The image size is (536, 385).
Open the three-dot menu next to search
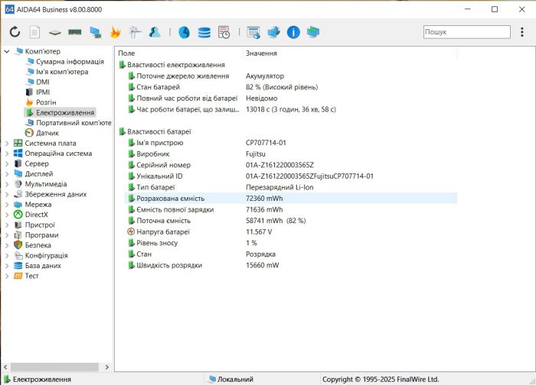(x=522, y=32)
